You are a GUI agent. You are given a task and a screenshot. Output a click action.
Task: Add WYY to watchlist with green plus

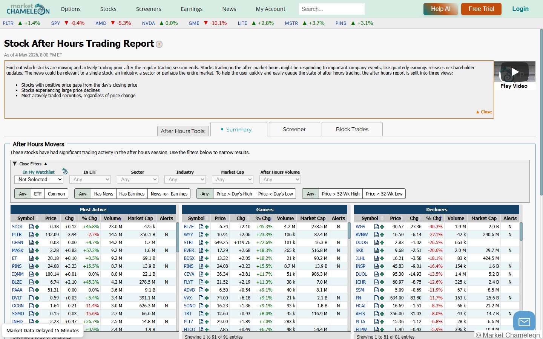tap(207, 235)
